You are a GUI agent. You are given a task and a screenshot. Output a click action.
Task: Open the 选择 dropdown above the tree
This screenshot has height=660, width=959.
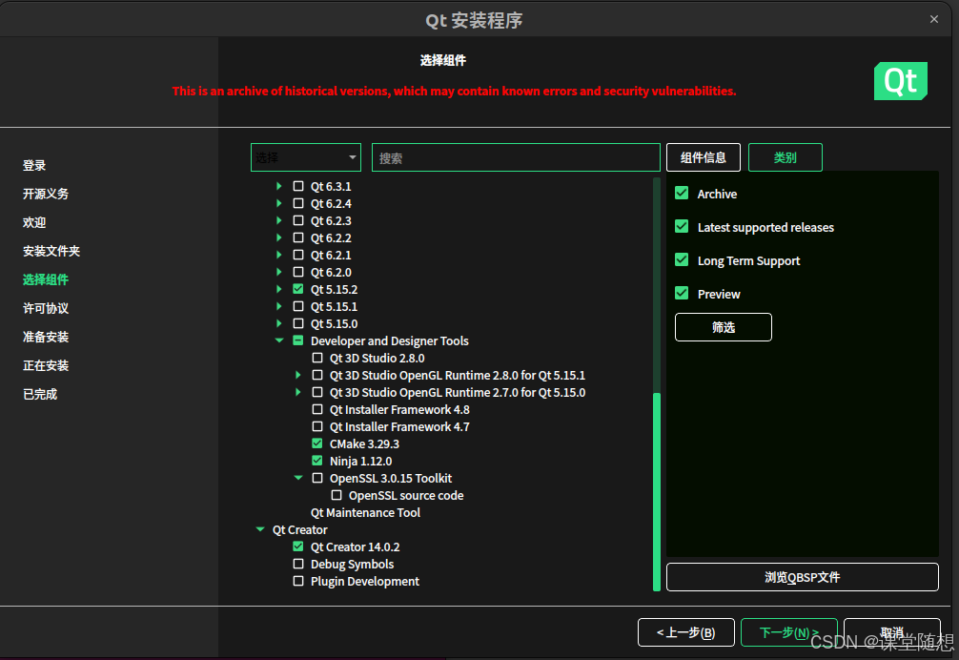306,157
